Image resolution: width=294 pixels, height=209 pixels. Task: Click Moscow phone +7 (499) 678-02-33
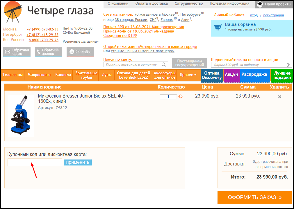pos(42,29)
